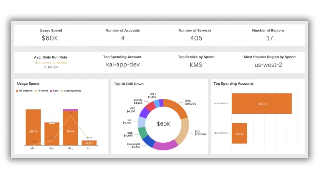Click the EC2 $10,000 donut label
Image resolution: width=319 pixels, height=179 pixels.
click(201, 133)
